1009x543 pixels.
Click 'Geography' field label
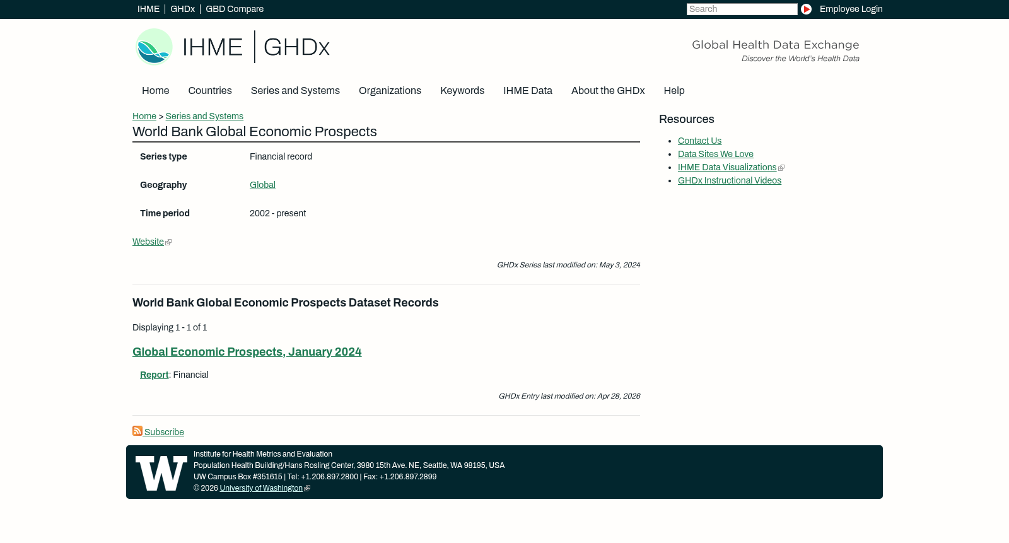[x=163, y=185]
